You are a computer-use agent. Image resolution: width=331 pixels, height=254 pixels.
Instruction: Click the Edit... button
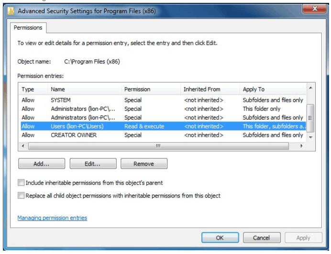click(x=93, y=164)
